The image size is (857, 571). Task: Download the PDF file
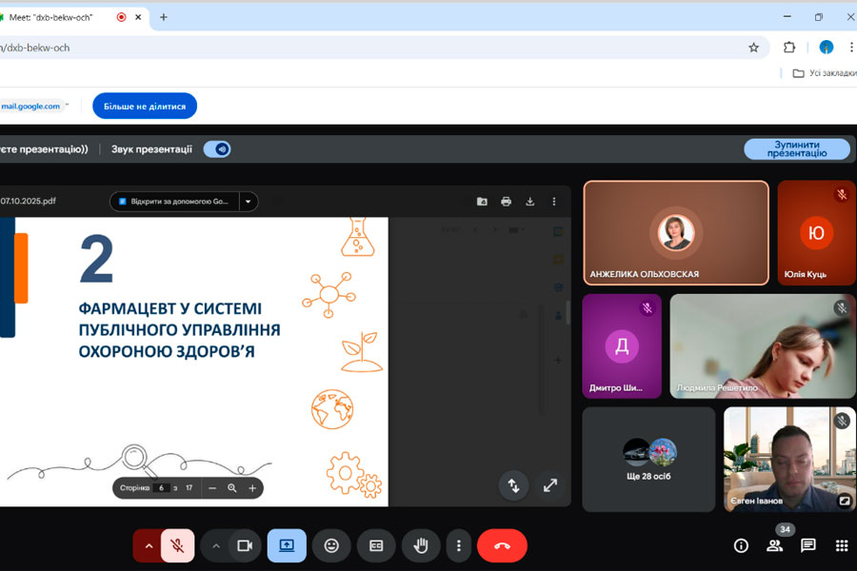point(530,201)
